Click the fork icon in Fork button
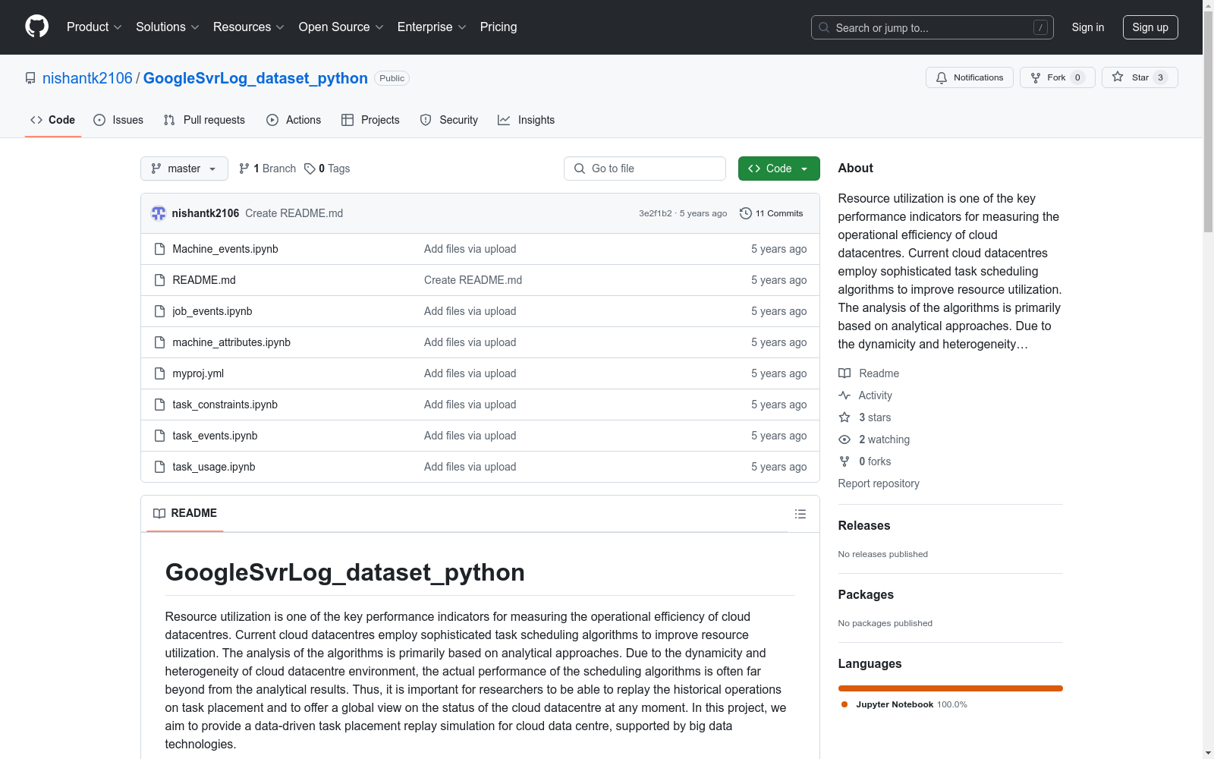 point(1036,77)
